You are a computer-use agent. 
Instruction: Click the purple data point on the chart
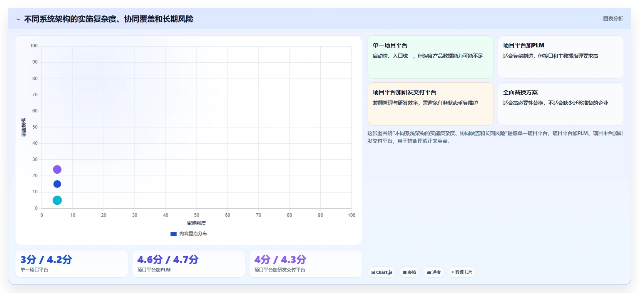pos(57,169)
